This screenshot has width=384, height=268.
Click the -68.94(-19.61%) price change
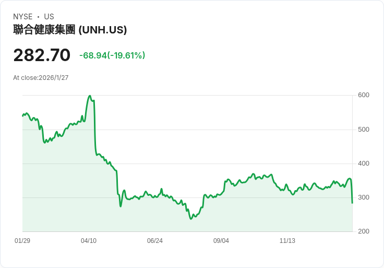coord(112,55)
